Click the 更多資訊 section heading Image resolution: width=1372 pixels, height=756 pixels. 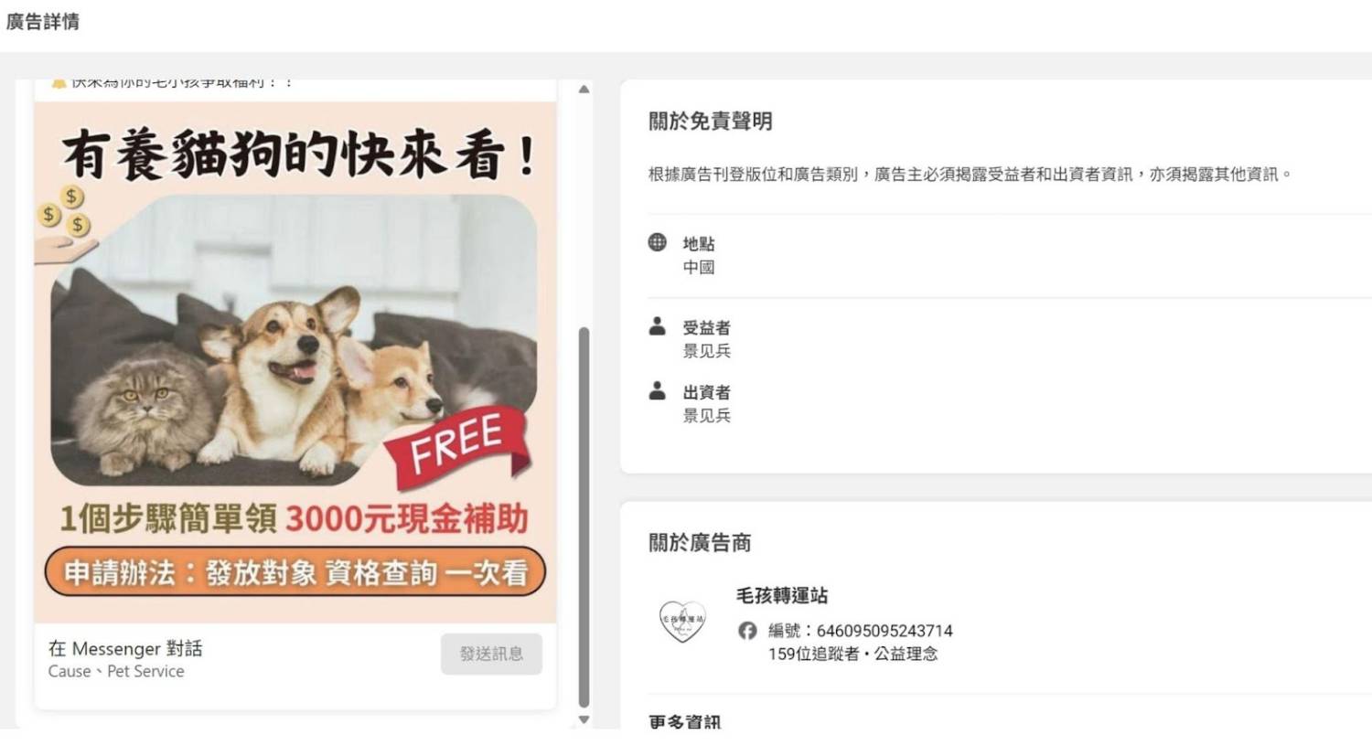tap(685, 721)
